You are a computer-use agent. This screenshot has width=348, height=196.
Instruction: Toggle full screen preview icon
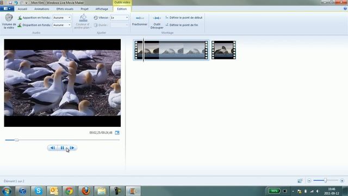[117, 133]
